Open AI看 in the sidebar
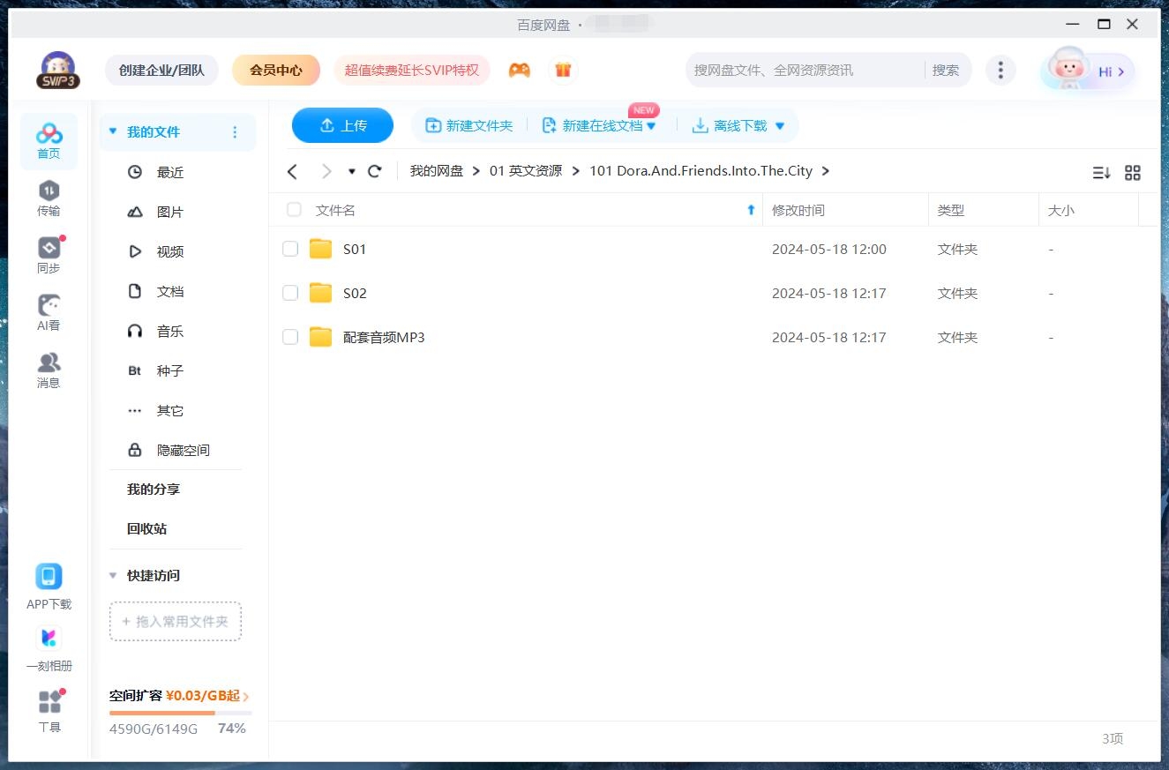Viewport: 1169px width, 770px height. pos(49,310)
